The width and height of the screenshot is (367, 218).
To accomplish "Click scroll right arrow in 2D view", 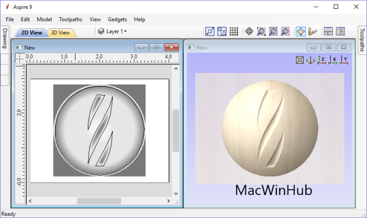I will [168, 201].
